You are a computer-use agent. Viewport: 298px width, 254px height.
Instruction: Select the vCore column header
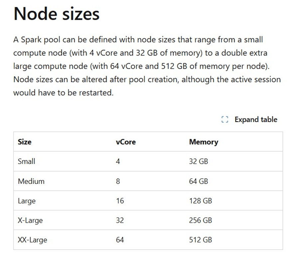click(126, 142)
